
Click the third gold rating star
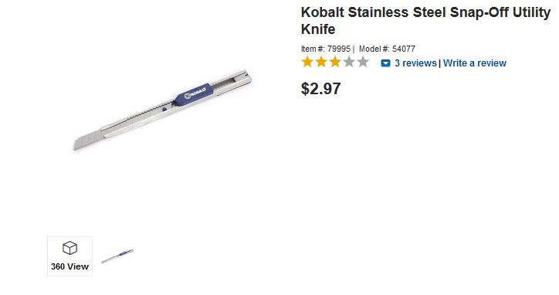pyautogui.click(x=335, y=62)
